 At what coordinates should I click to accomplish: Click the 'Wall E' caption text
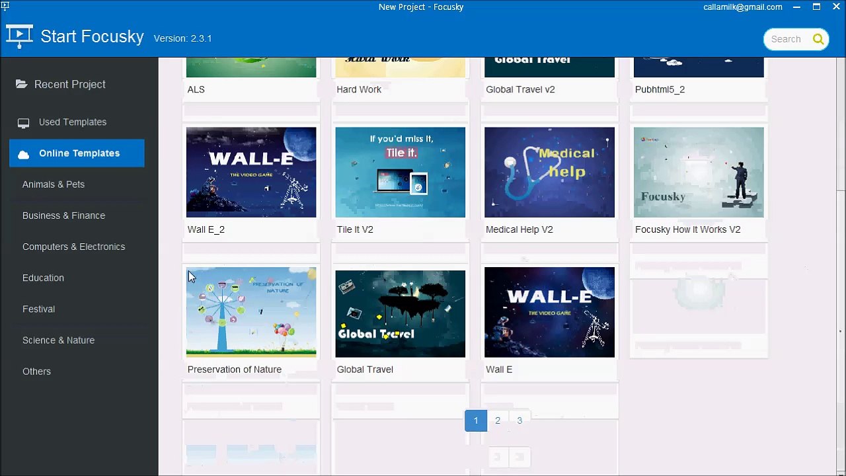click(499, 370)
